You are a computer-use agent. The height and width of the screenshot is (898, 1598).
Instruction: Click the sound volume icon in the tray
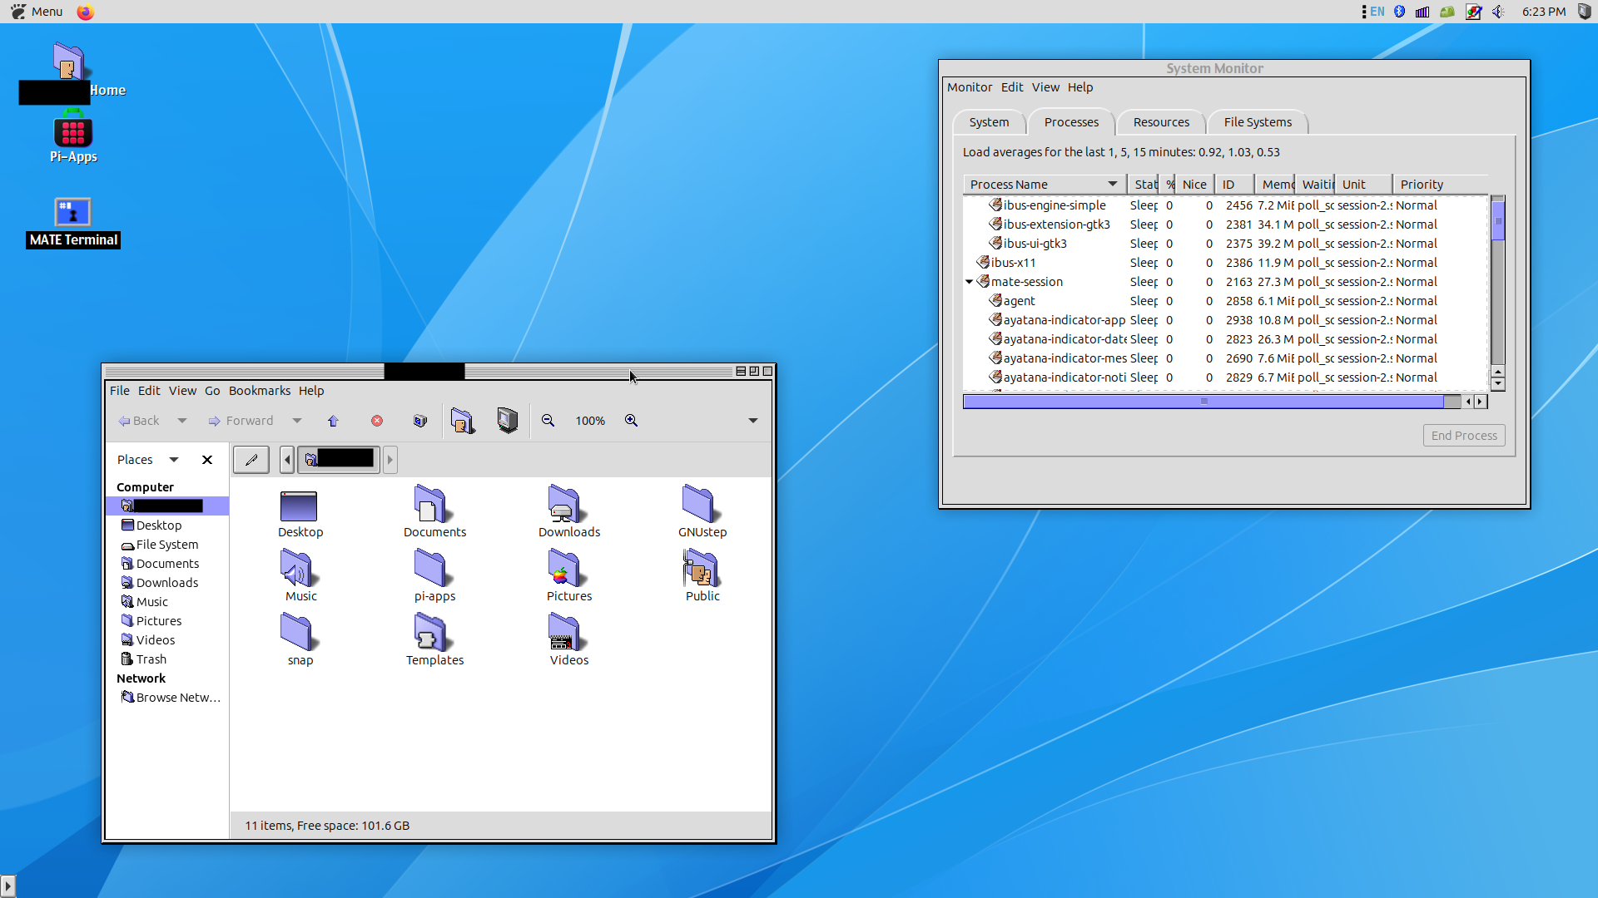coord(1498,12)
